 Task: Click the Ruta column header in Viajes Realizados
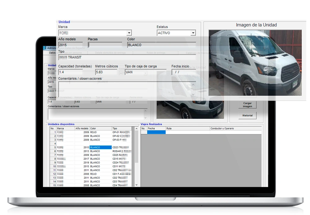188,128
